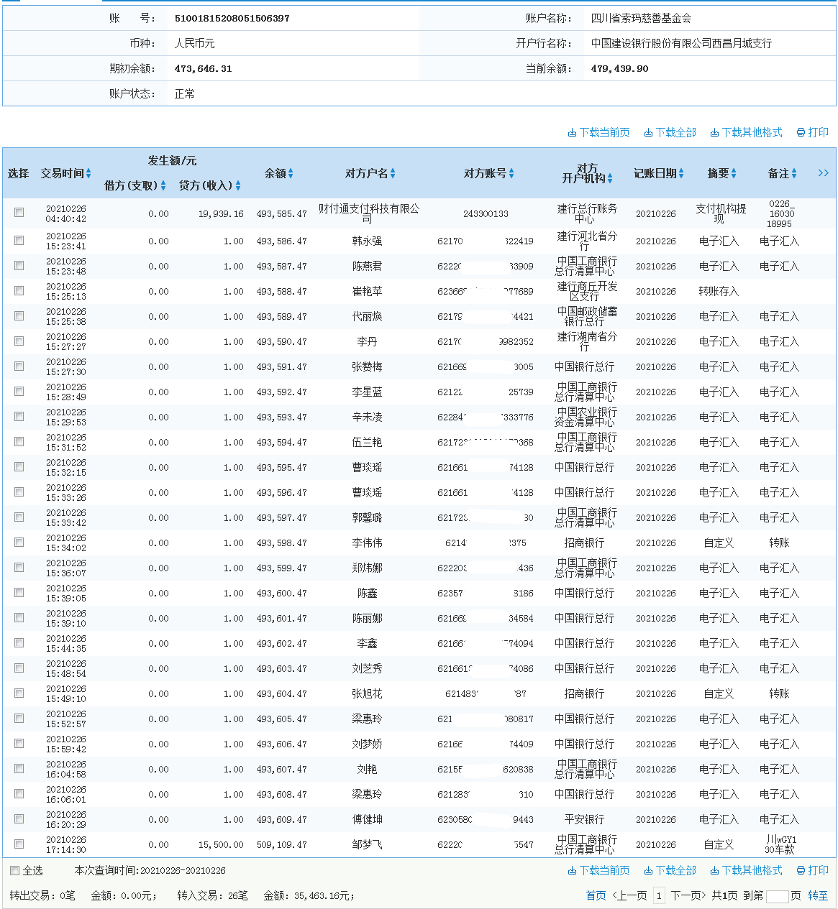Sort the 余额 column using arrows
Screen dimensions: 838x909
291,174
